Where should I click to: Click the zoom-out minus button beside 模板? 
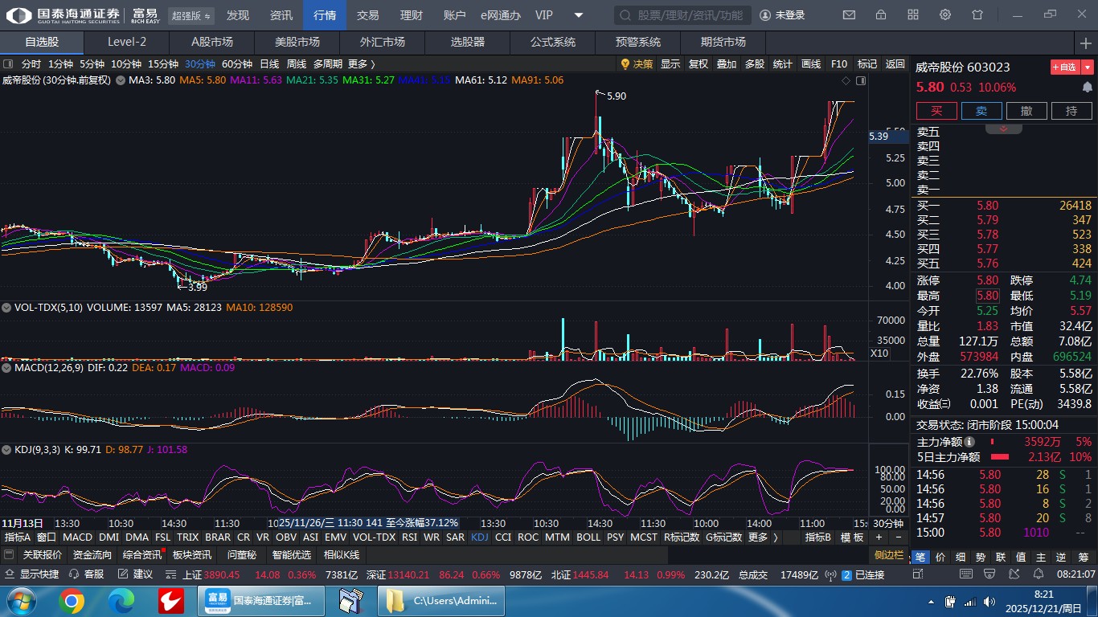pos(898,537)
